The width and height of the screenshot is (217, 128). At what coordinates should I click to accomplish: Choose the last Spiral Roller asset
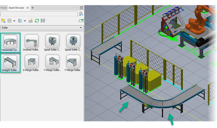[x=73, y=43]
